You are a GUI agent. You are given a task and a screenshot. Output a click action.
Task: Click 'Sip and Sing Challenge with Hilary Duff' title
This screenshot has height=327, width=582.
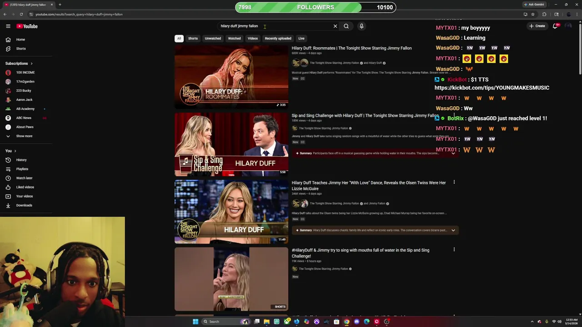tap(365, 116)
